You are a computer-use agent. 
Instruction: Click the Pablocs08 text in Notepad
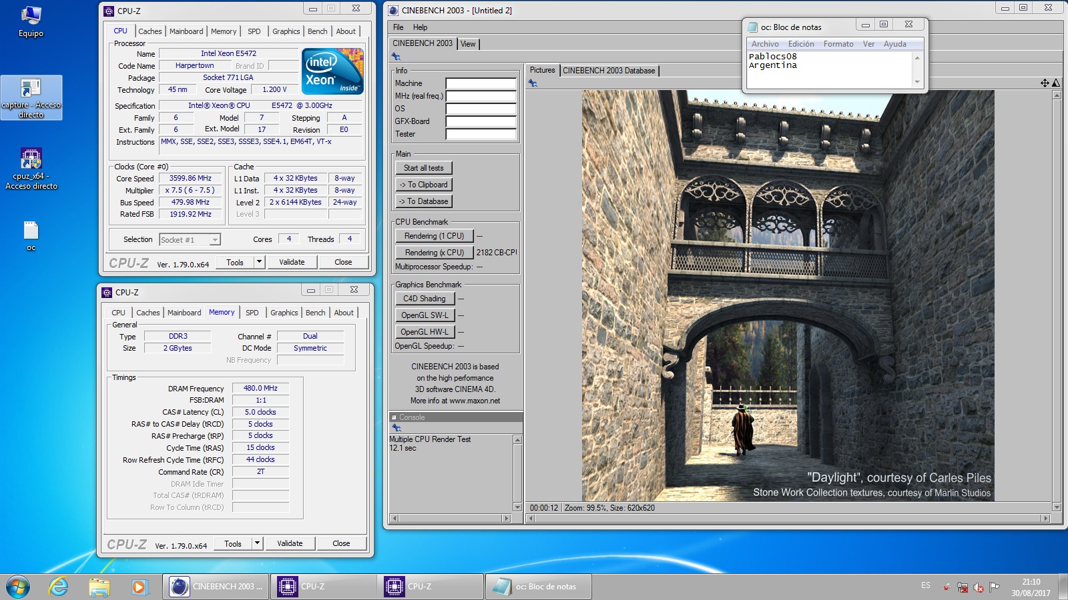pyautogui.click(x=772, y=57)
